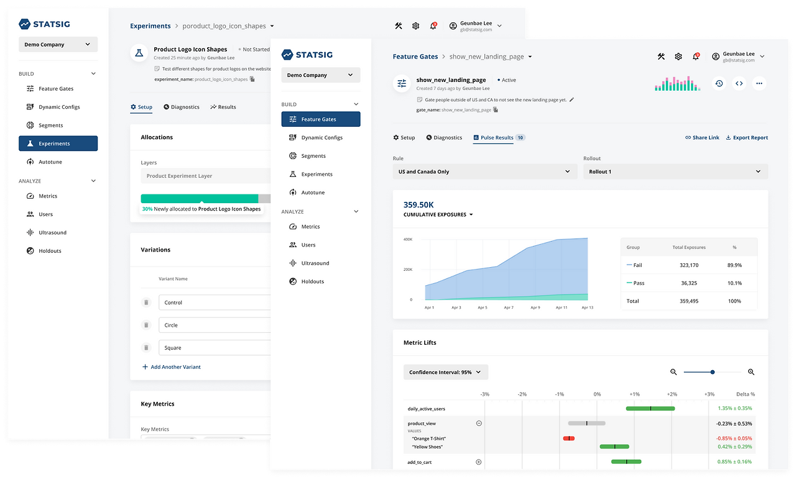Open tools icon in the Feature Gates window
The height and width of the screenshot is (477, 796).
pyautogui.click(x=661, y=57)
